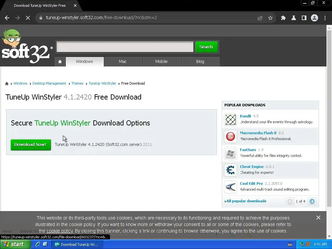Click the page vertical scrollbar thumb
Viewport: 332px width, 249px height.
[329, 119]
